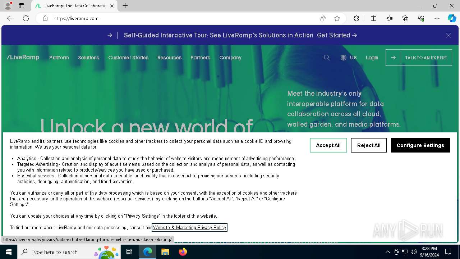The width and height of the screenshot is (460, 259).
Task: Open the Partners menu
Action: coord(200,58)
